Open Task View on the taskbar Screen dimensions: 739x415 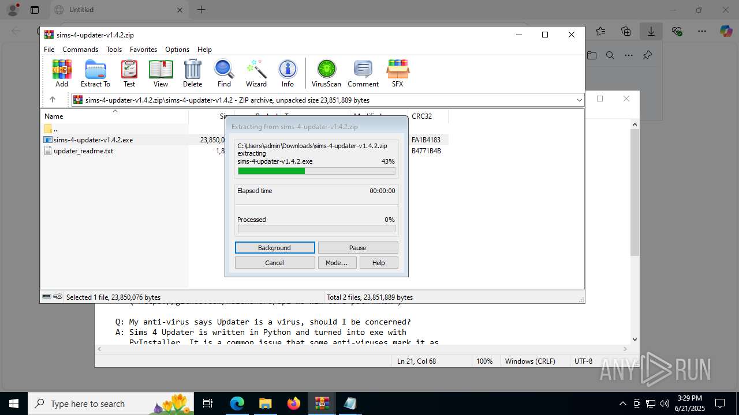pos(208,403)
